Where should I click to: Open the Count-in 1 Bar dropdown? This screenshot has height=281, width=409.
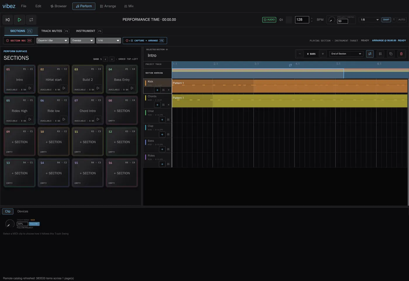(x=53, y=41)
